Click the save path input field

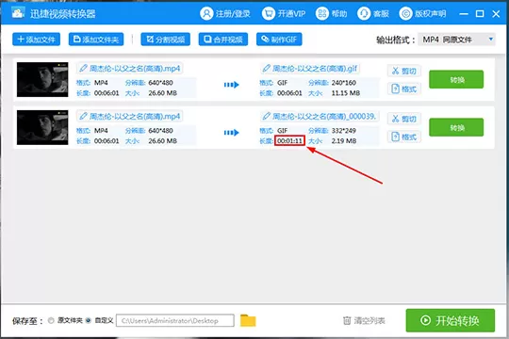click(175, 320)
